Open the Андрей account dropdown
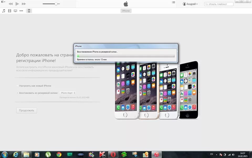Viewport: 252px width, 158px height. (190, 4)
